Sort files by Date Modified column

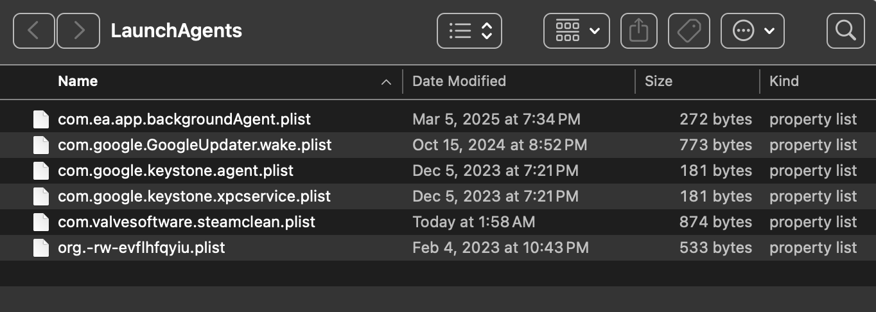tap(459, 82)
